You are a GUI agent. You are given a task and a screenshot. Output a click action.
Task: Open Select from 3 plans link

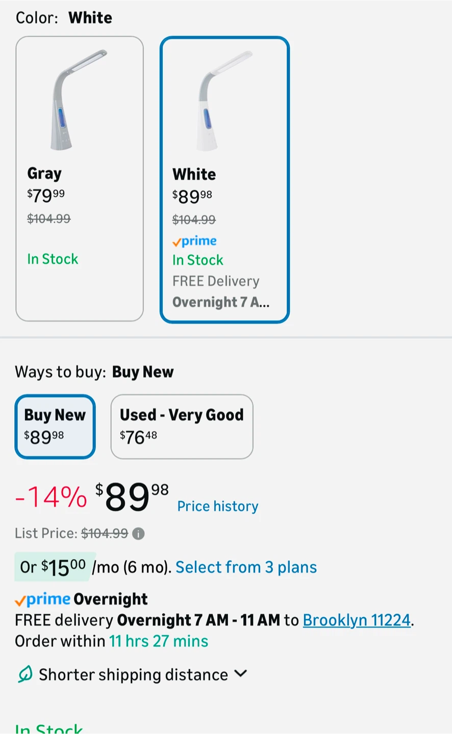point(246,567)
